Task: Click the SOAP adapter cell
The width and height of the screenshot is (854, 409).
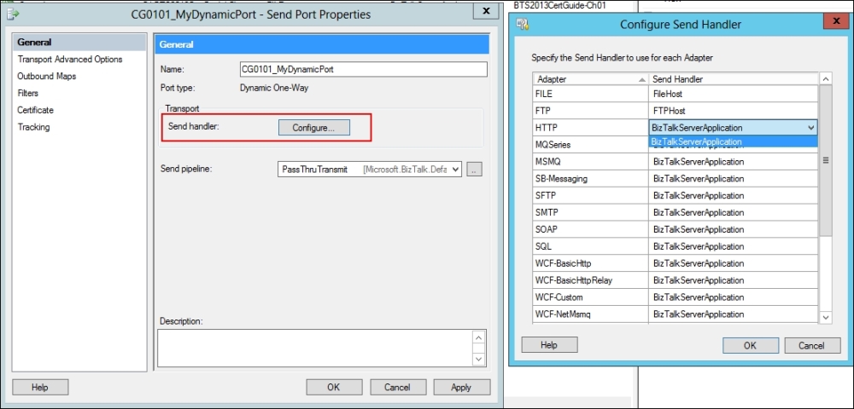Action: pos(590,229)
